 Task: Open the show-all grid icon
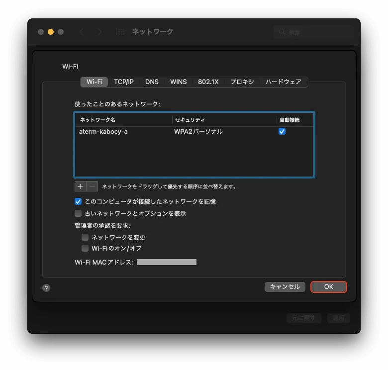120,32
